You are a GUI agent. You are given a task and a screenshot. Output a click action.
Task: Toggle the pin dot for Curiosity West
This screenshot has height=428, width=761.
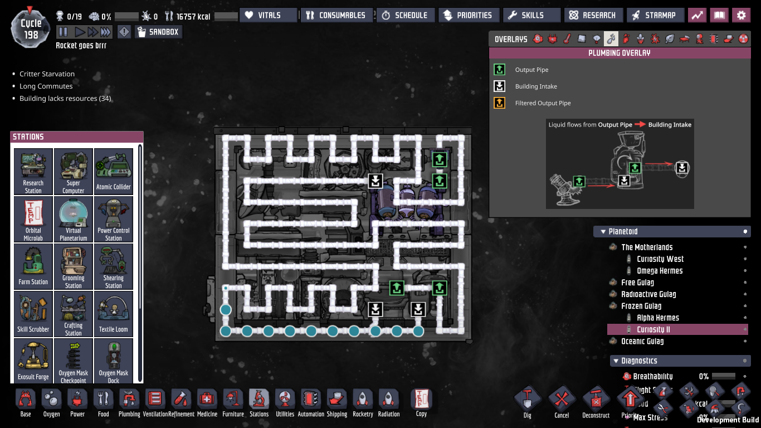coord(745,259)
